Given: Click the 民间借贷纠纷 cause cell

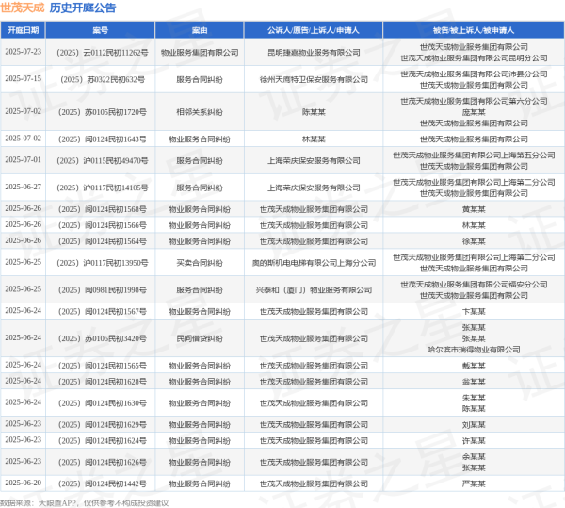Looking at the screenshot, I should [200, 338].
